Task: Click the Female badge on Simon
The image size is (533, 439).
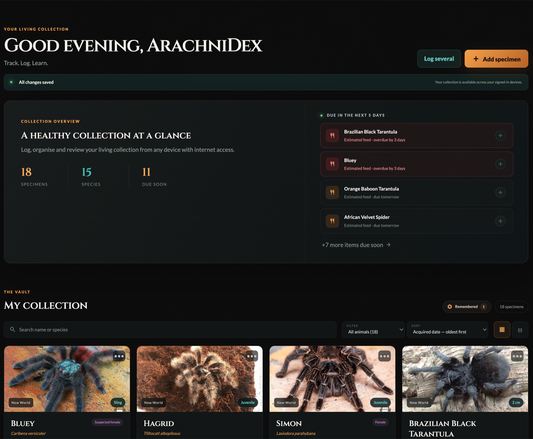Action: click(380, 422)
